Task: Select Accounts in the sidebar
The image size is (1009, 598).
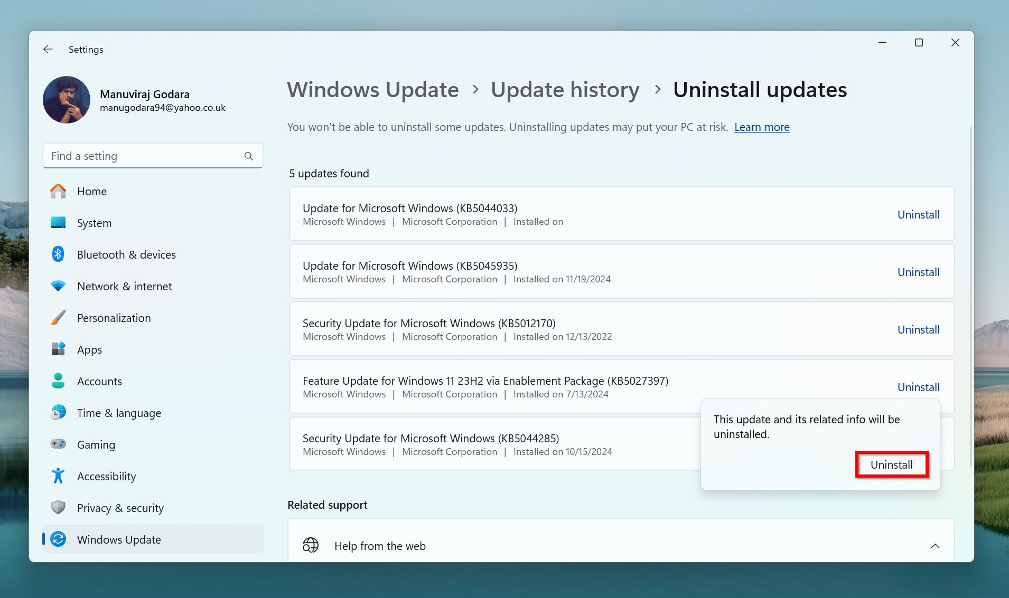Action: [153, 381]
